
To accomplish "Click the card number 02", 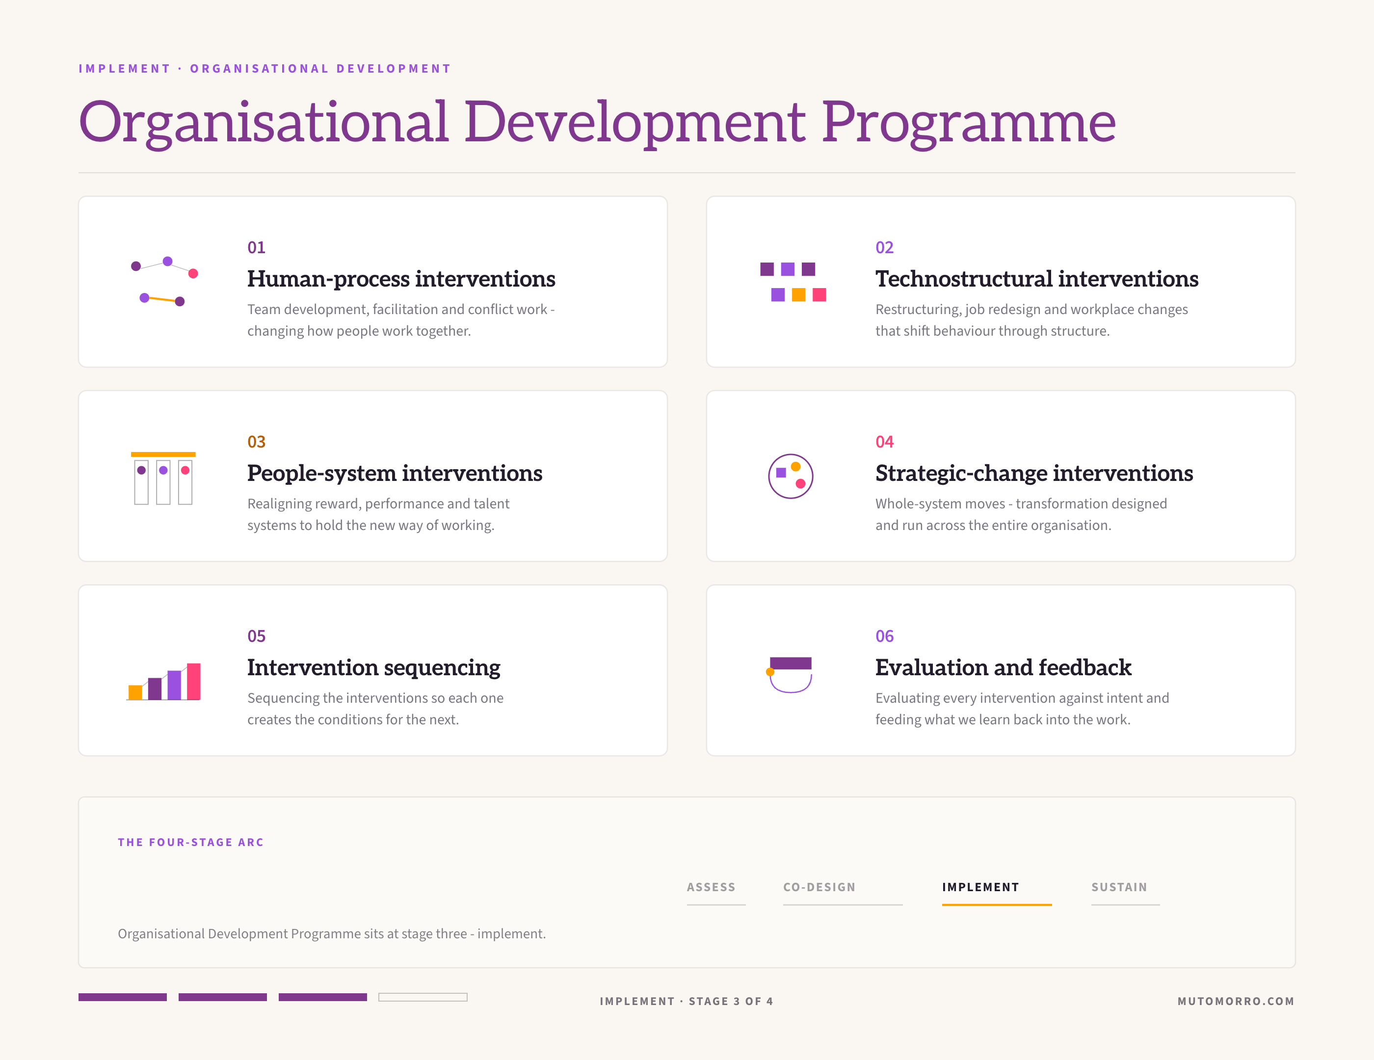I will coord(884,247).
